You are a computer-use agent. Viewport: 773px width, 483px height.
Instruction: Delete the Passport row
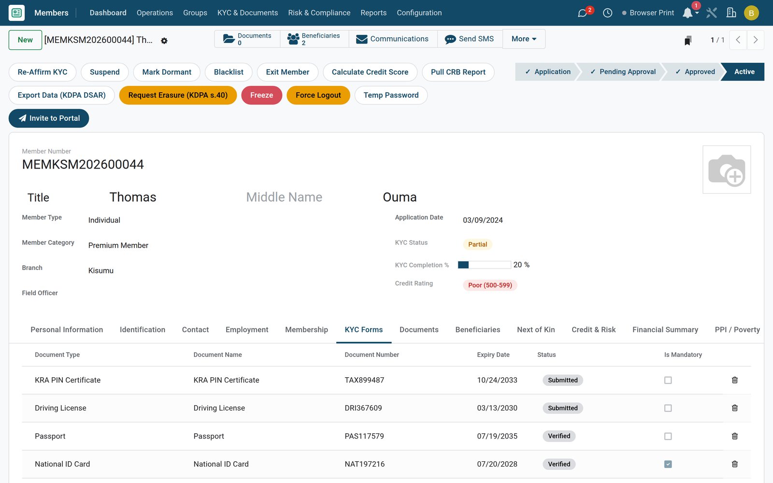[735, 436]
